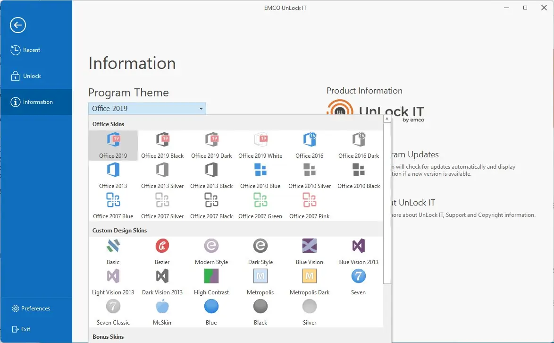Image resolution: width=554 pixels, height=343 pixels.
Task: Choose the Office 2016 Dark skin
Action: 359,140
